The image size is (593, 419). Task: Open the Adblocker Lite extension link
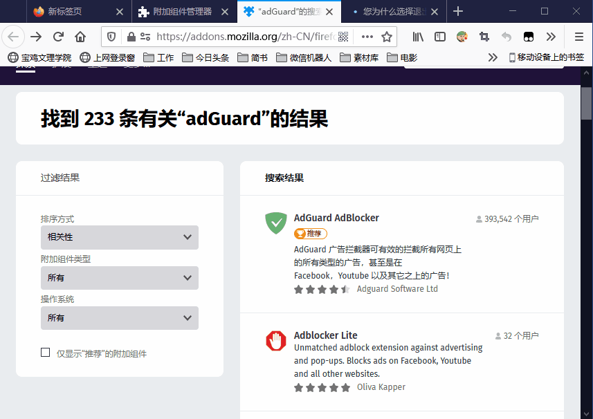pos(326,335)
